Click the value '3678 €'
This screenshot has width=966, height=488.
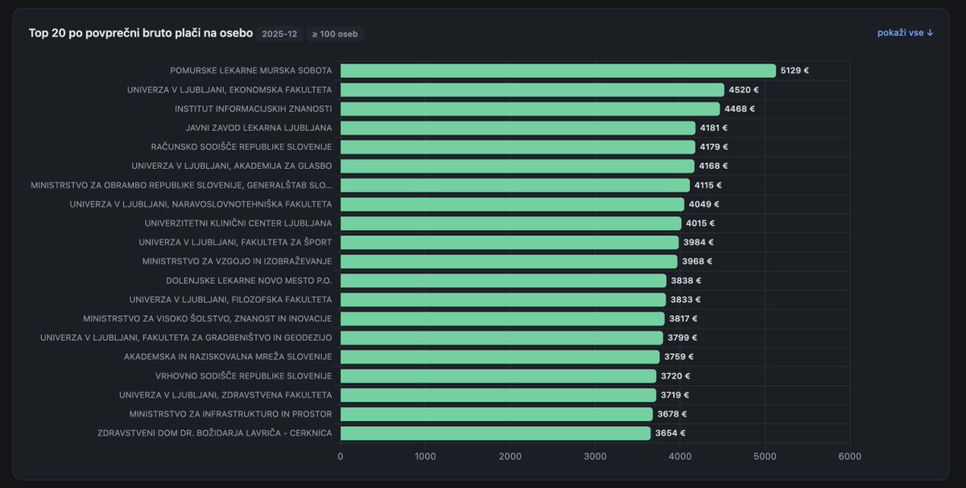pyautogui.click(x=672, y=414)
